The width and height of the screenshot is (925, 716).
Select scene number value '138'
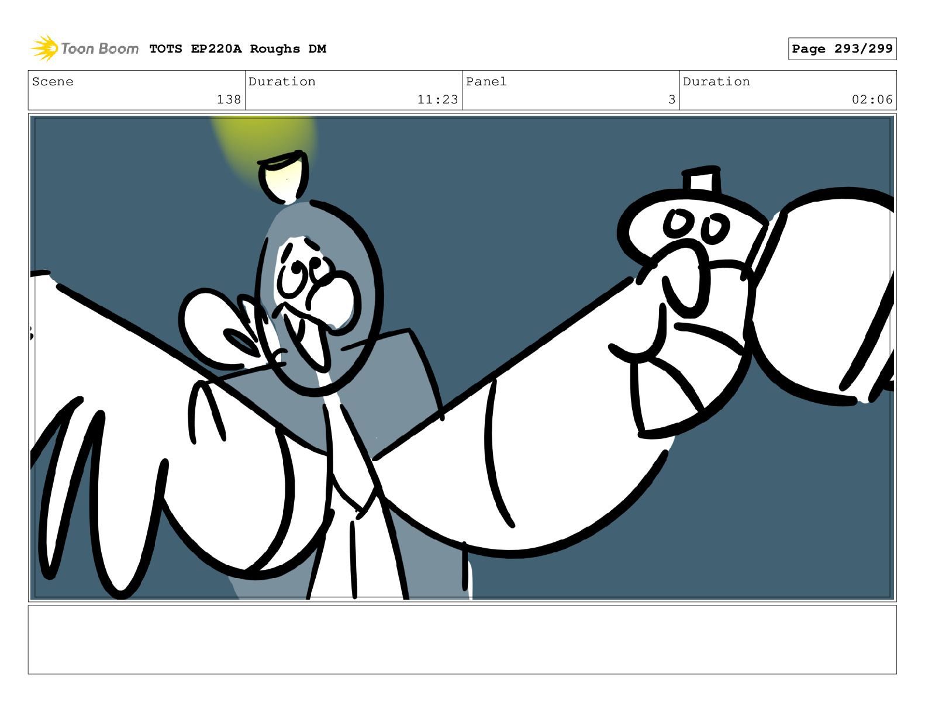click(229, 100)
